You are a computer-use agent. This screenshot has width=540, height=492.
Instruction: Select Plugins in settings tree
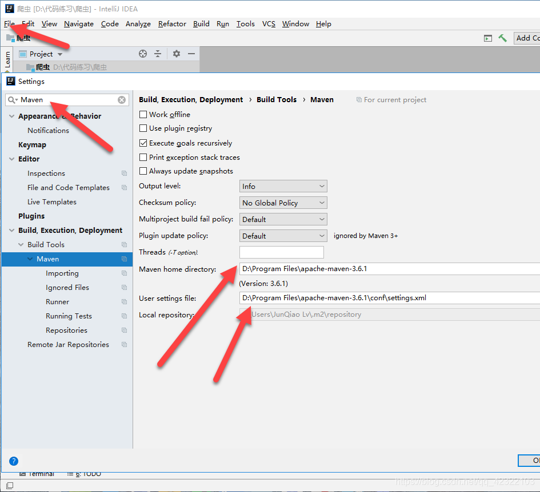31,216
